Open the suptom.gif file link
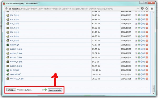This screenshot has height=98, width=158. (14, 45)
